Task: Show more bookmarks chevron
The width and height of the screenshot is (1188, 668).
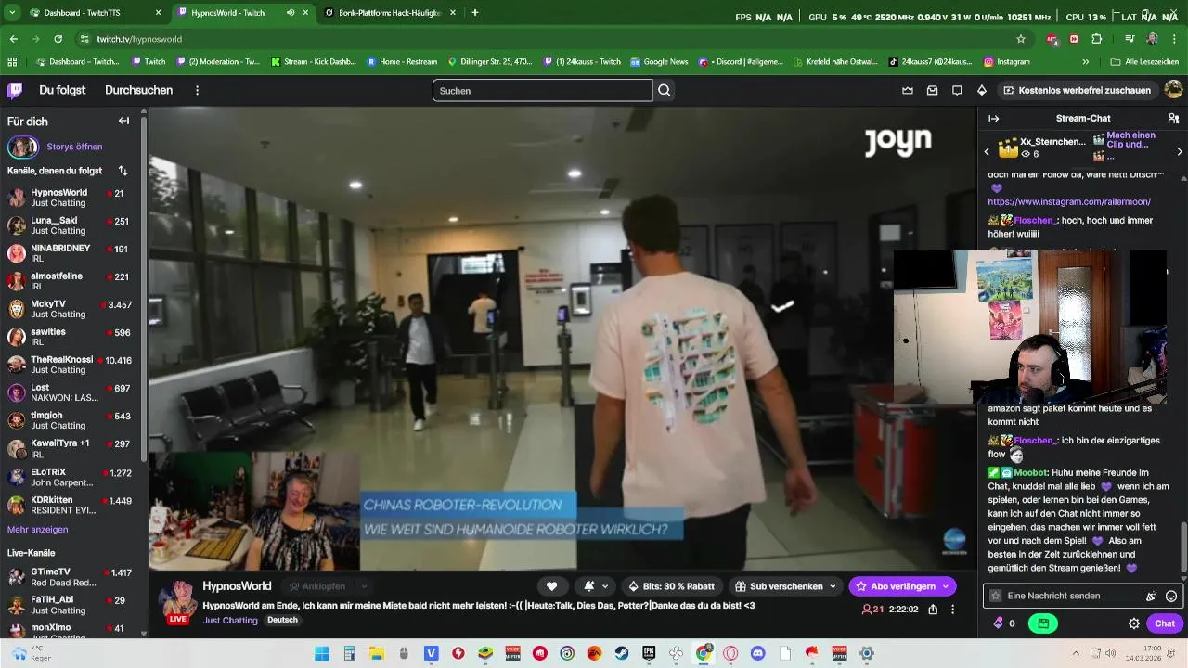Action: tap(1086, 62)
